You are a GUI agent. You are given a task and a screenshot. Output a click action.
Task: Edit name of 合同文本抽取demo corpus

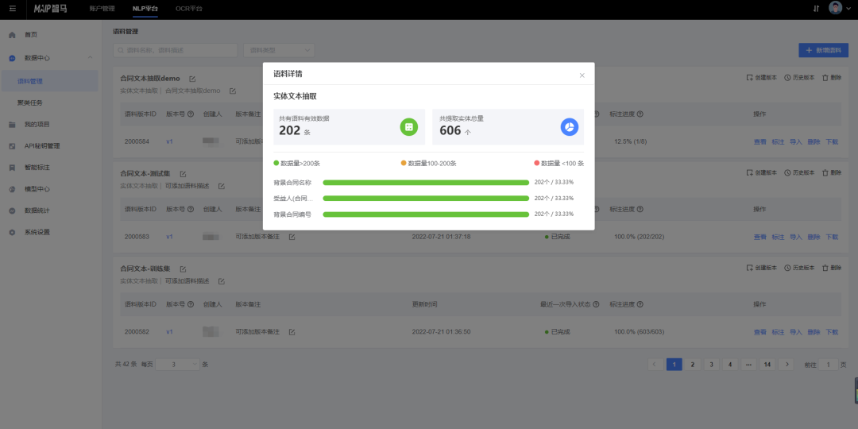(x=192, y=79)
